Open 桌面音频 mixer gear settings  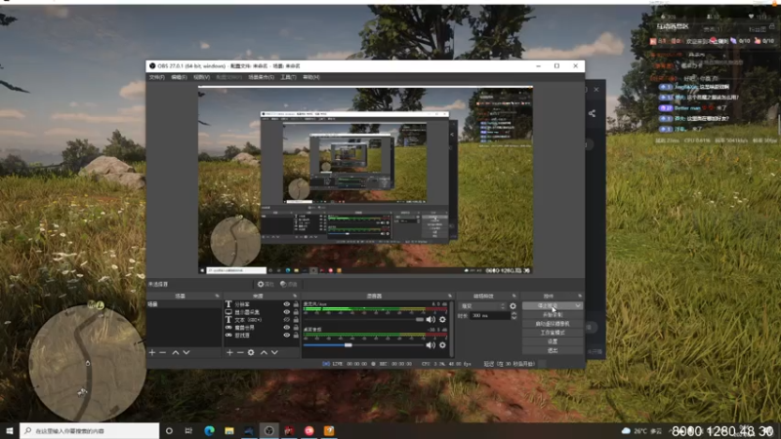click(442, 345)
